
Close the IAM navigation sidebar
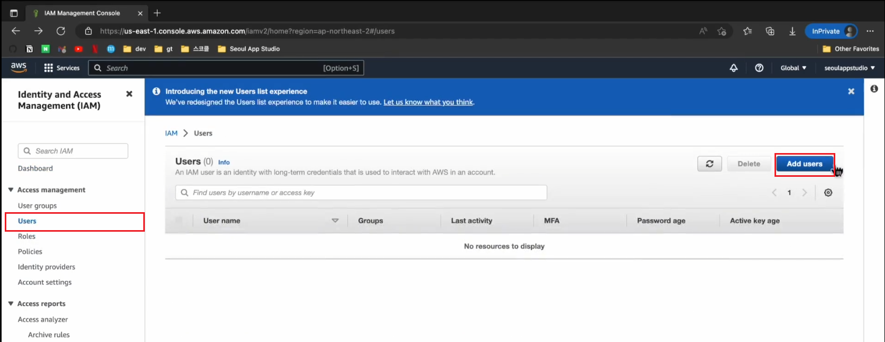[x=129, y=94]
